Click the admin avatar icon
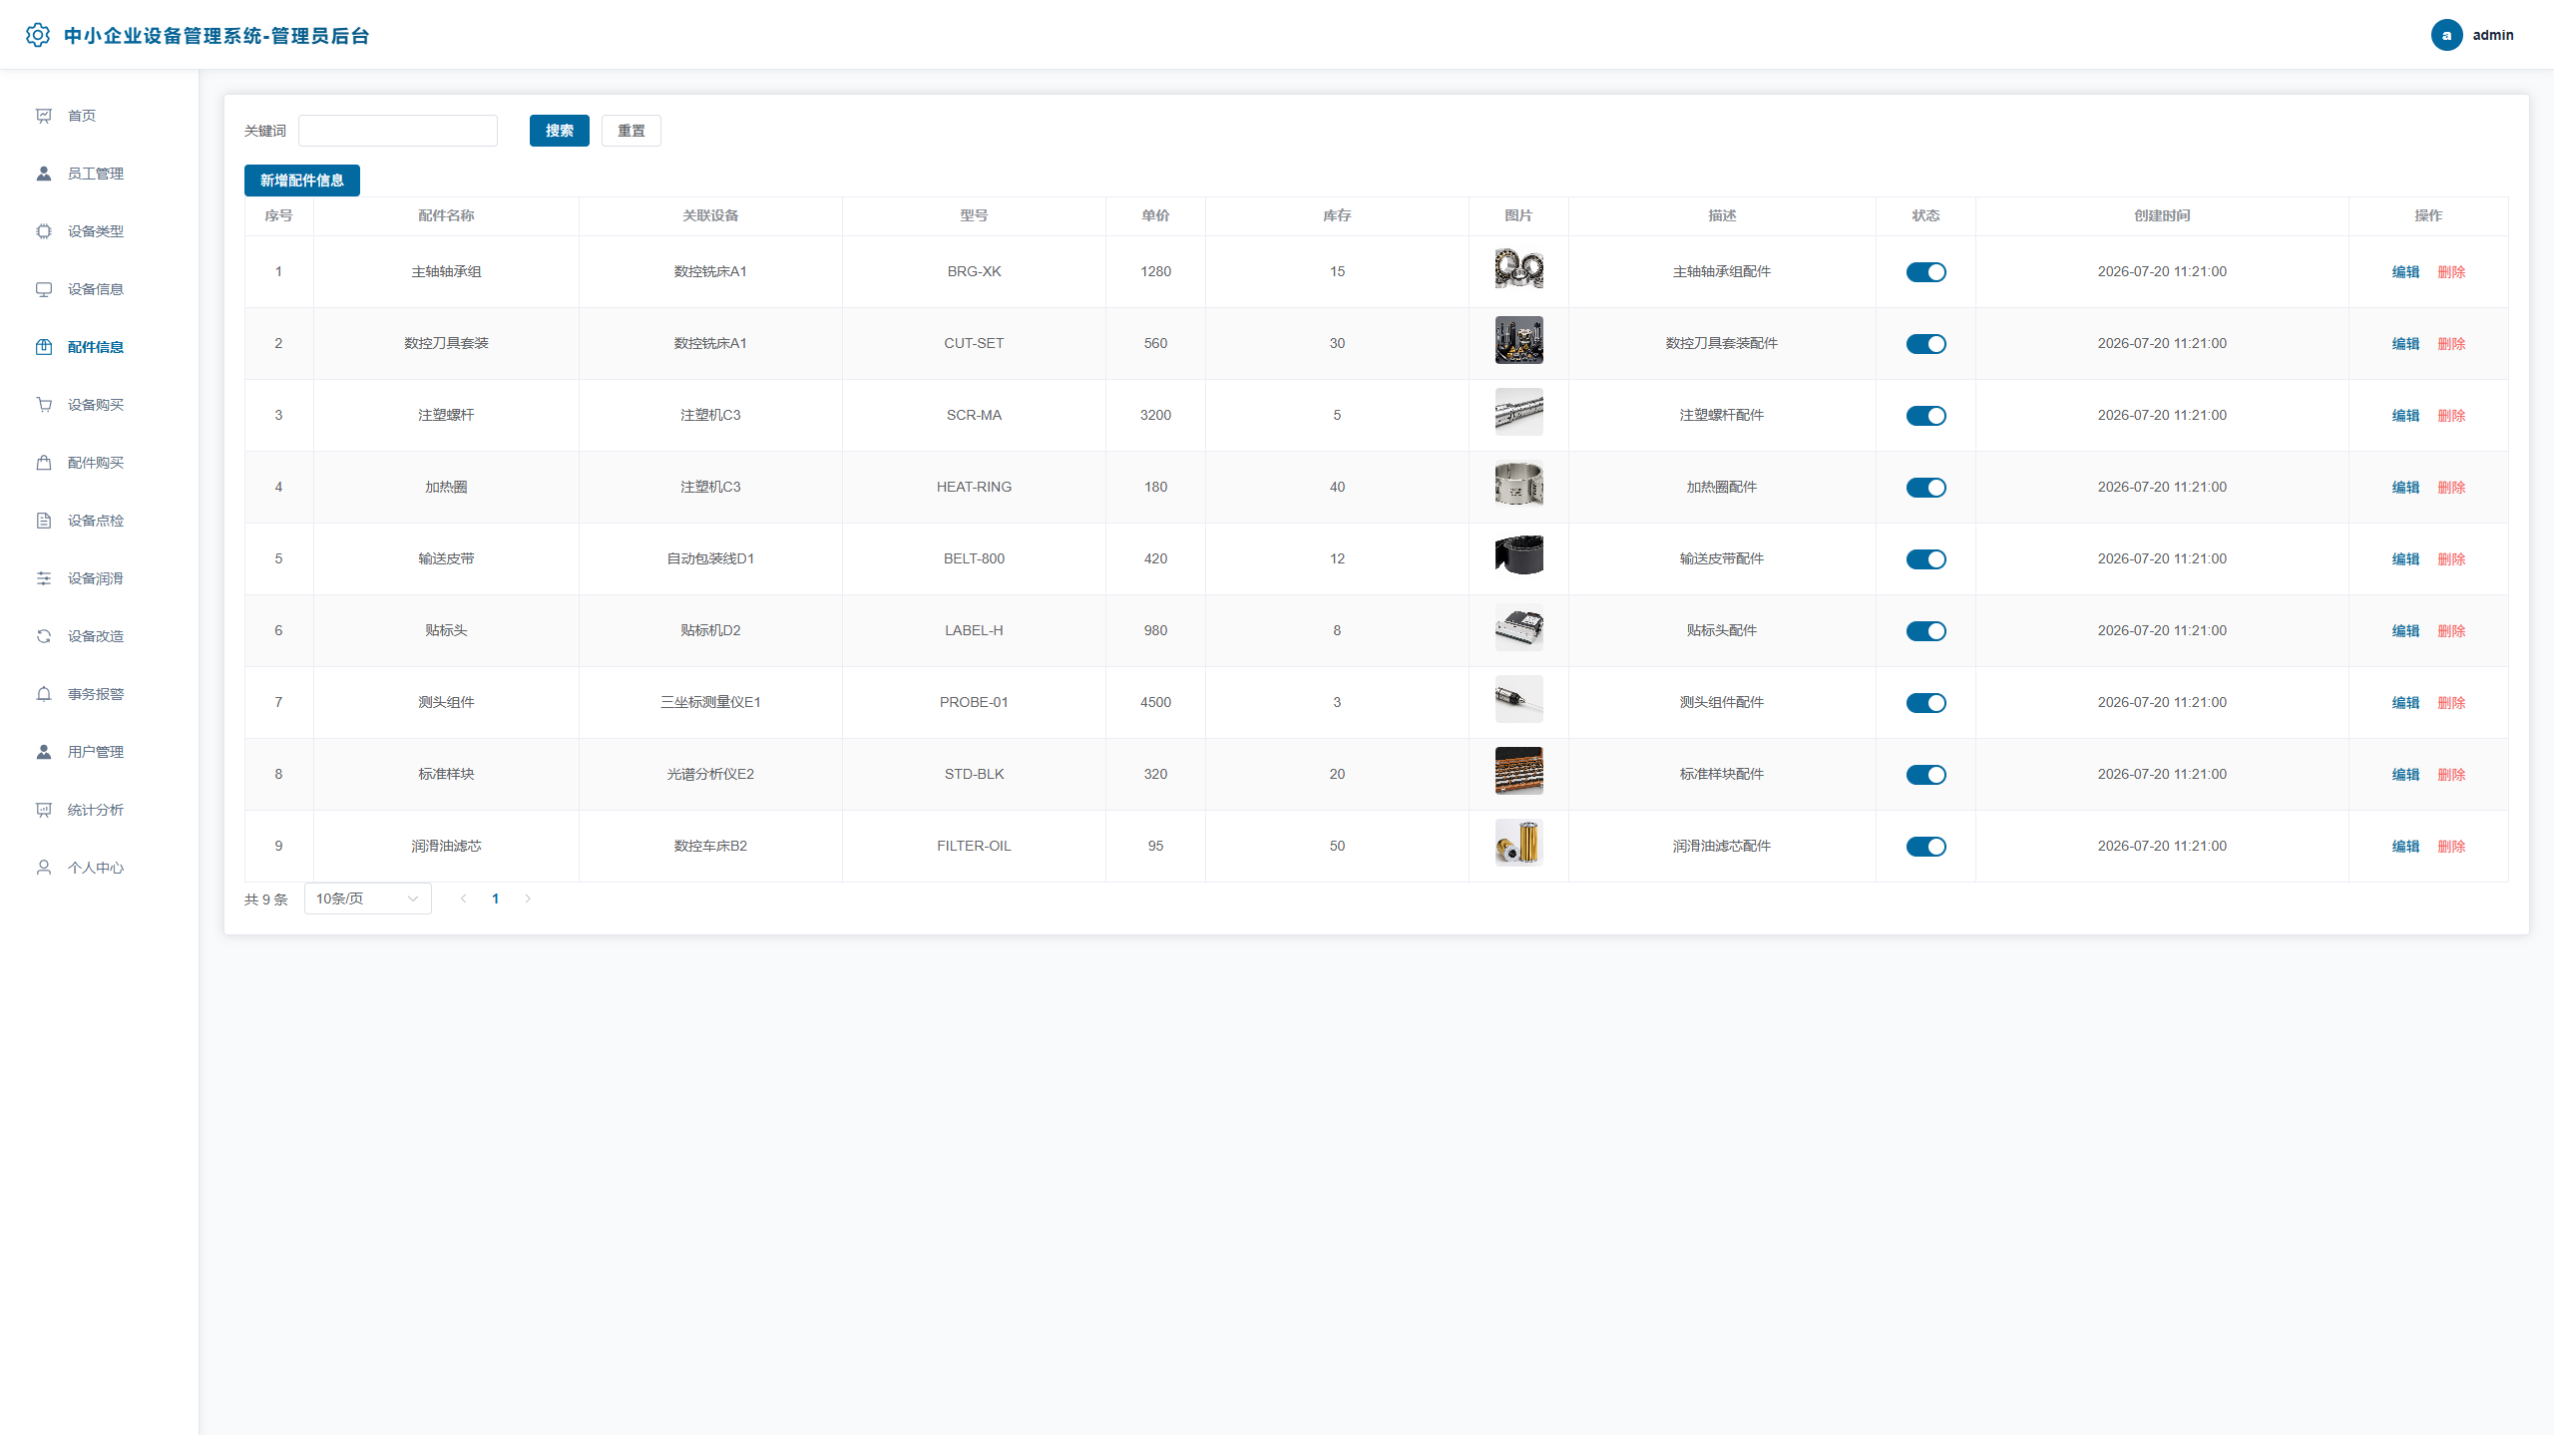Screen dimensions: 2554x1435 pyautogui.click(x=2446, y=35)
